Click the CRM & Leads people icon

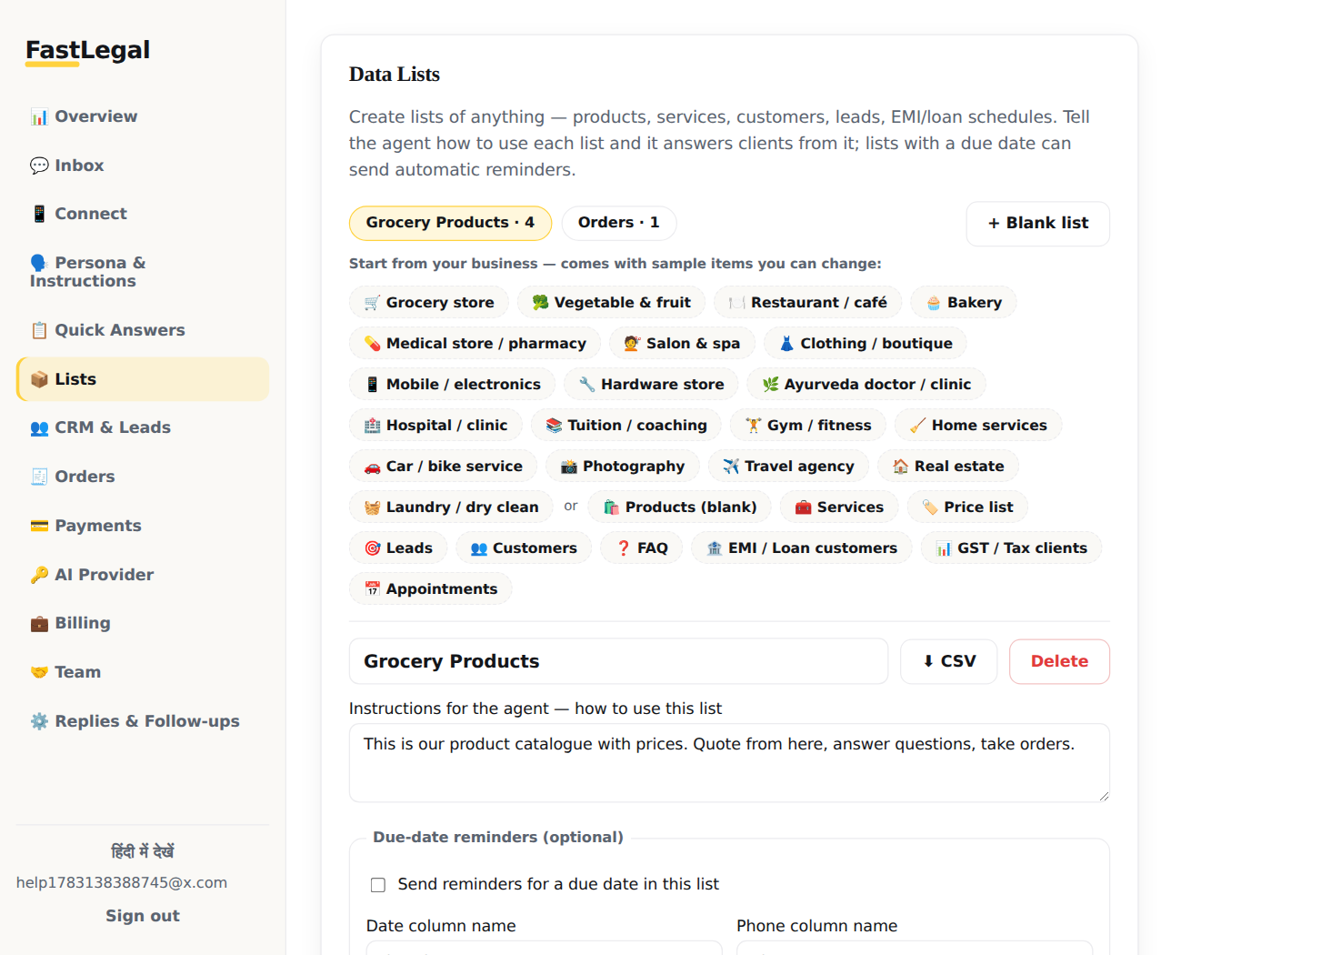pos(39,428)
